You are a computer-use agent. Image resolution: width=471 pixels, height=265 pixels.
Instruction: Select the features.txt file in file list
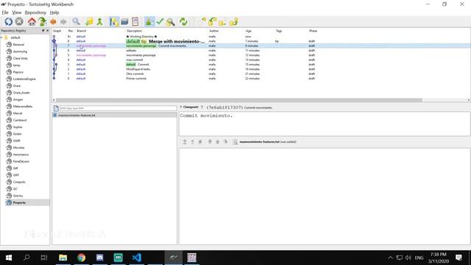click(115, 115)
